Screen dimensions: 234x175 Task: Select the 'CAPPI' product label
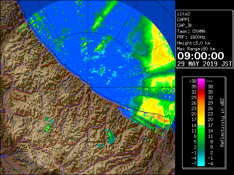(183, 20)
